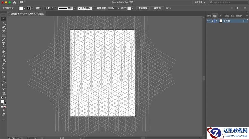Image resolution: width=249 pixels, height=139 pixels.
Task: Click the opacity 100% input field
Action: coord(112,8)
